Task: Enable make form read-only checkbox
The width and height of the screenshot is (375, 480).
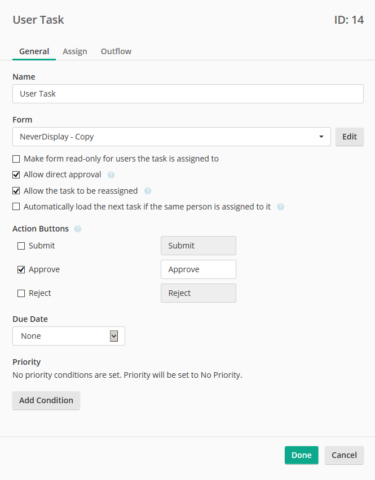Action: pyautogui.click(x=16, y=159)
